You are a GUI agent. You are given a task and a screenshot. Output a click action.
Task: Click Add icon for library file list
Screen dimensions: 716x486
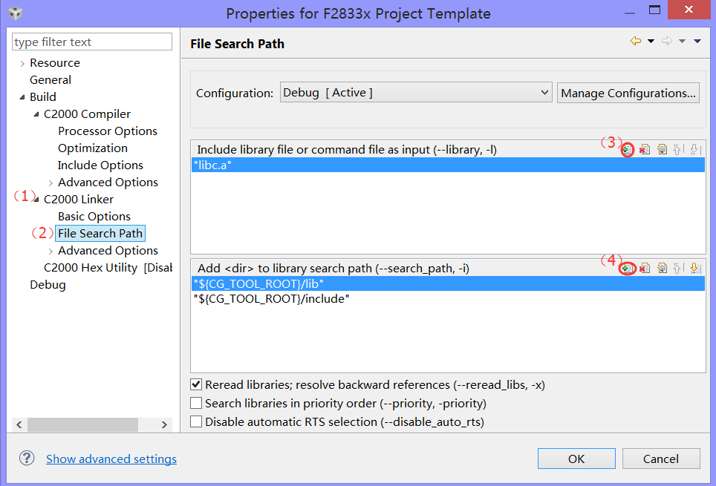628,149
